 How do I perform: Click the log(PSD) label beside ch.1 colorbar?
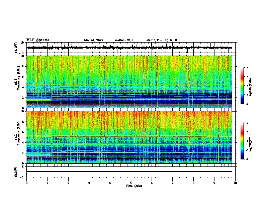[250, 87]
